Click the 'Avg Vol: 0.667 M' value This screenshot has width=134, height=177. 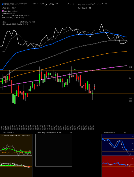pyautogui.click(x=85, y=5)
